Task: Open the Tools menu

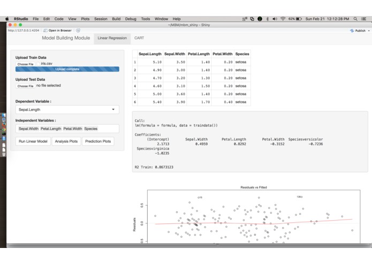Action: (146, 19)
